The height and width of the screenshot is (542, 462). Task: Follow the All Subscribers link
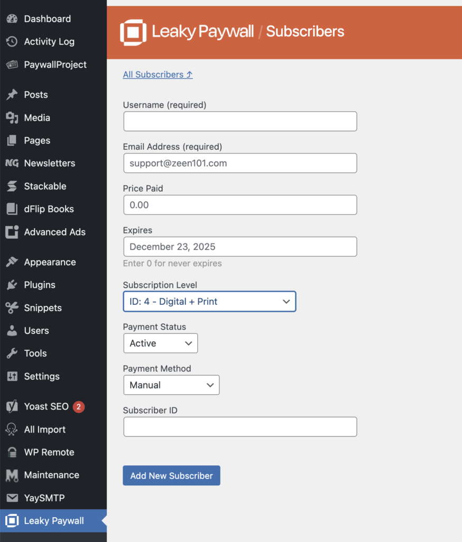tap(158, 75)
